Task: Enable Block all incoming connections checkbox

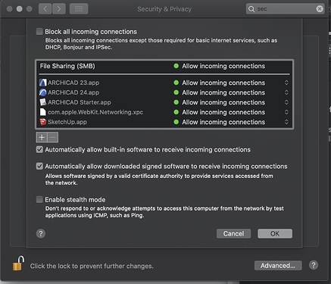Action: coord(39,32)
